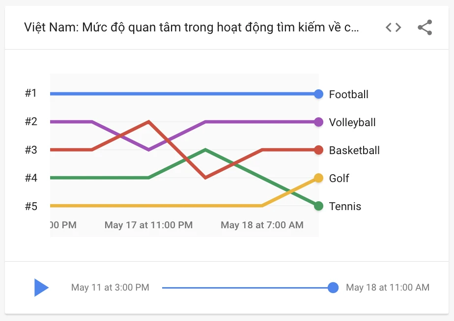Click the red Basketball endpoint dot
Viewport: 454px width, 321px height.
pyautogui.click(x=318, y=150)
